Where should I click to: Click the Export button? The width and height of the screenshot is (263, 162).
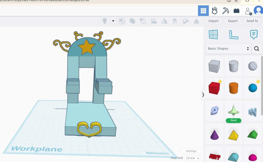click(233, 21)
